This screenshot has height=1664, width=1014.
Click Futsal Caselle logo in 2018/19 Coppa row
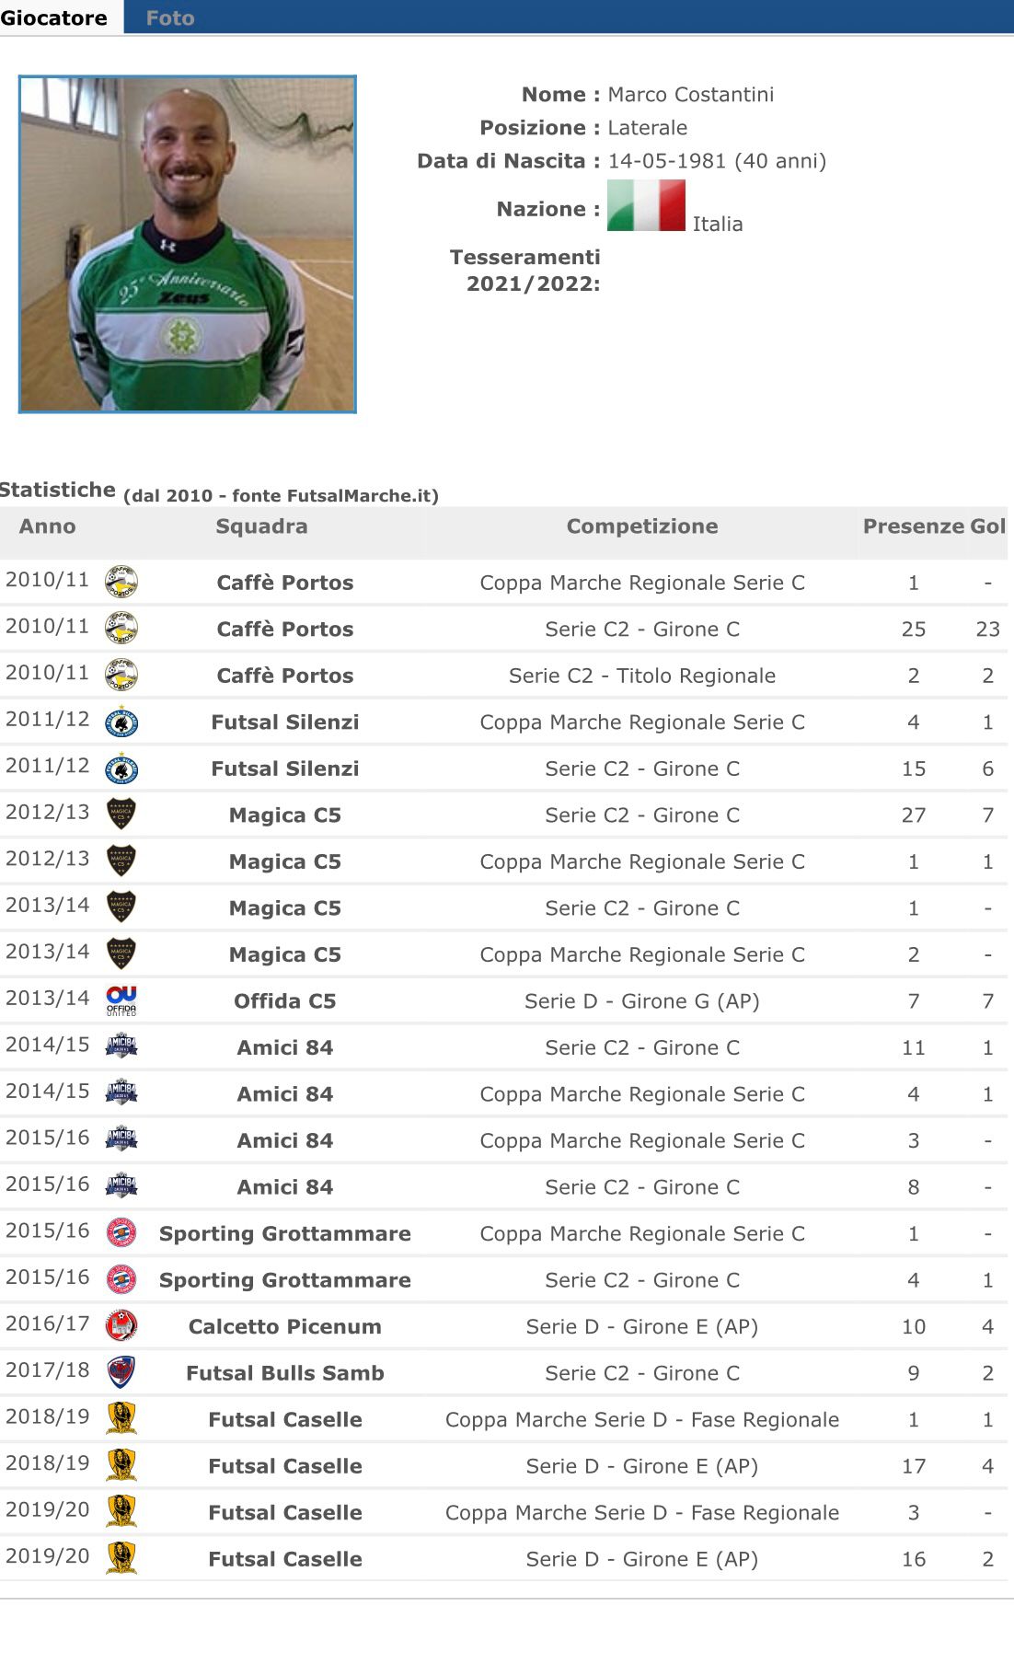click(121, 1418)
